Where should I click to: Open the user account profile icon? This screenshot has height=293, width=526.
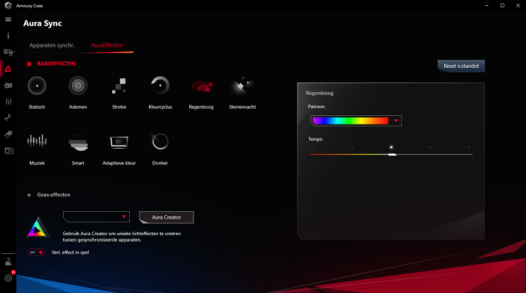click(8, 261)
